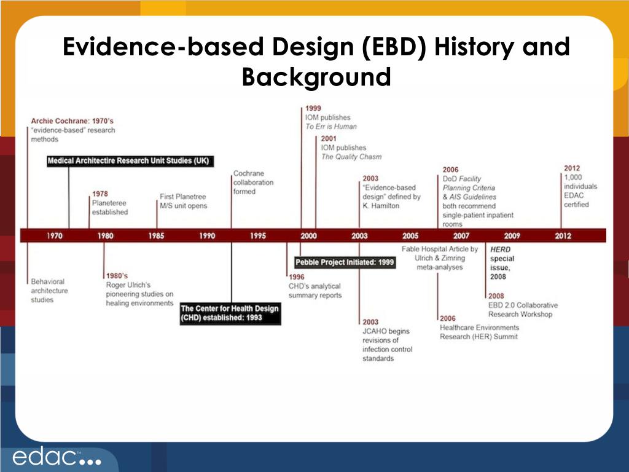Click the 'Pebble Project Initiated: 1999' label
This screenshot has width=629, height=472.
click(x=345, y=262)
